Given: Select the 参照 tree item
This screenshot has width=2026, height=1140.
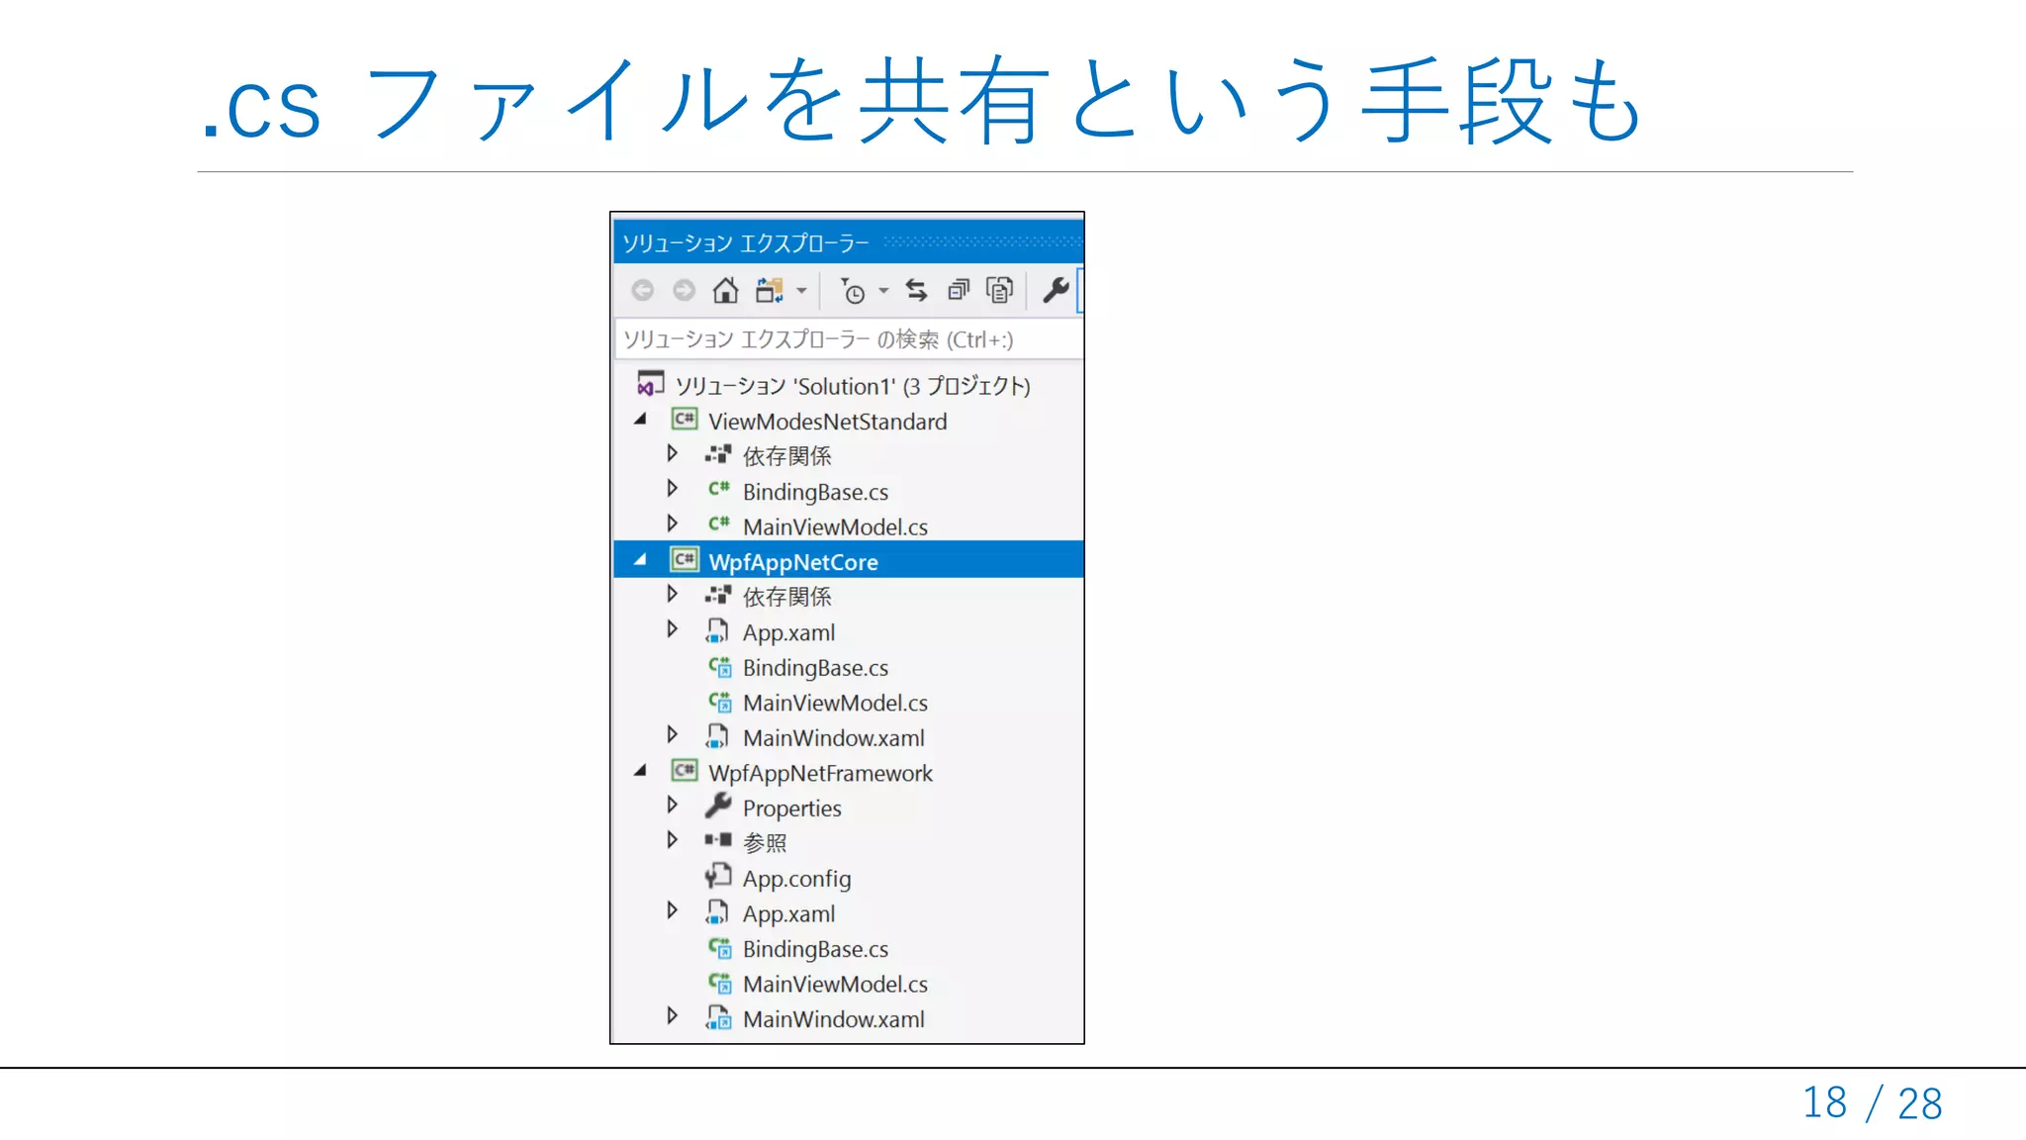Looking at the screenshot, I should coord(765,843).
